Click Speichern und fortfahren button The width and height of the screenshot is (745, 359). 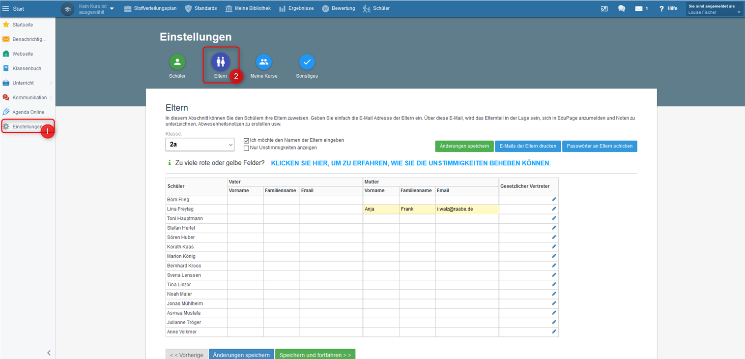[x=315, y=355]
